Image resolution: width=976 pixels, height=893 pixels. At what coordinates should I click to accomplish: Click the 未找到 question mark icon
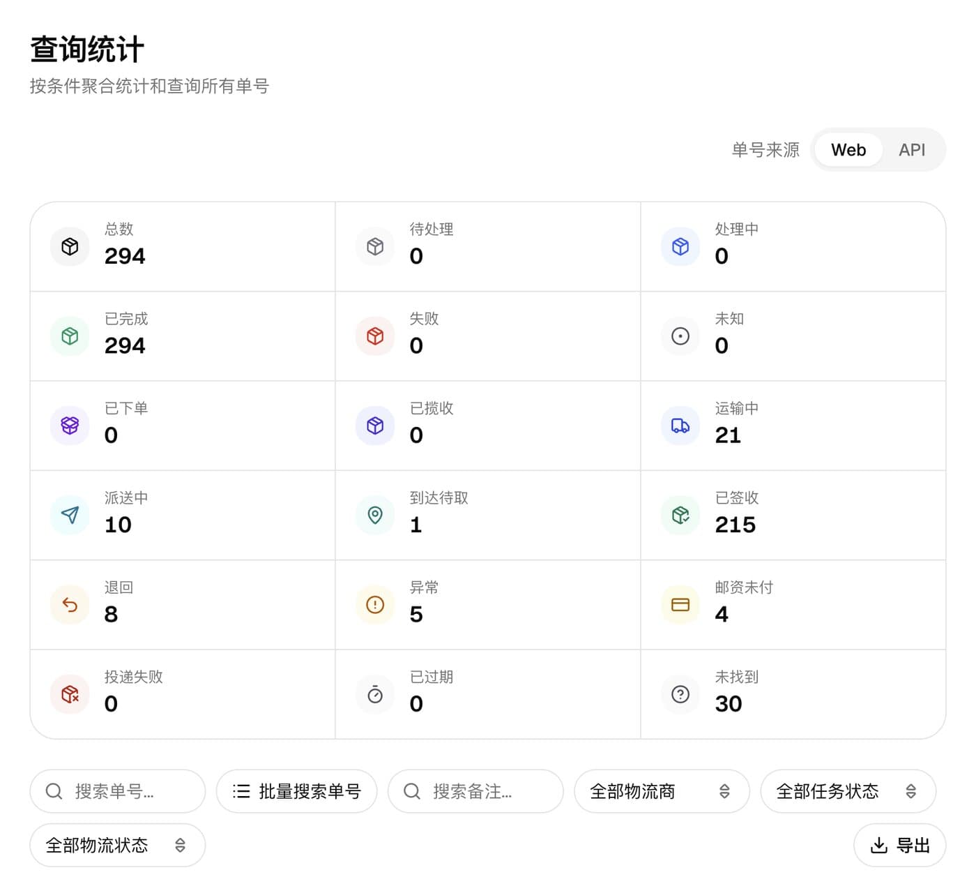click(x=680, y=694)
